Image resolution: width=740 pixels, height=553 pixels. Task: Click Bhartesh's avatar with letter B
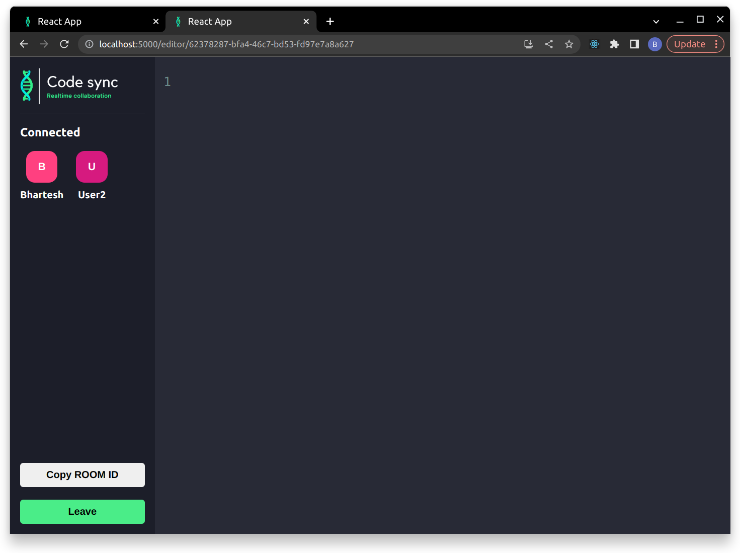tap(41, 167)
